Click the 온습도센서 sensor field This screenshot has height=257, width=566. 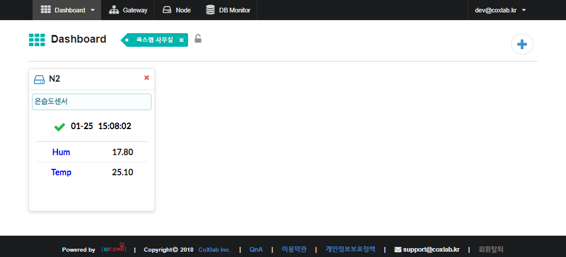[x=92, y=101]
